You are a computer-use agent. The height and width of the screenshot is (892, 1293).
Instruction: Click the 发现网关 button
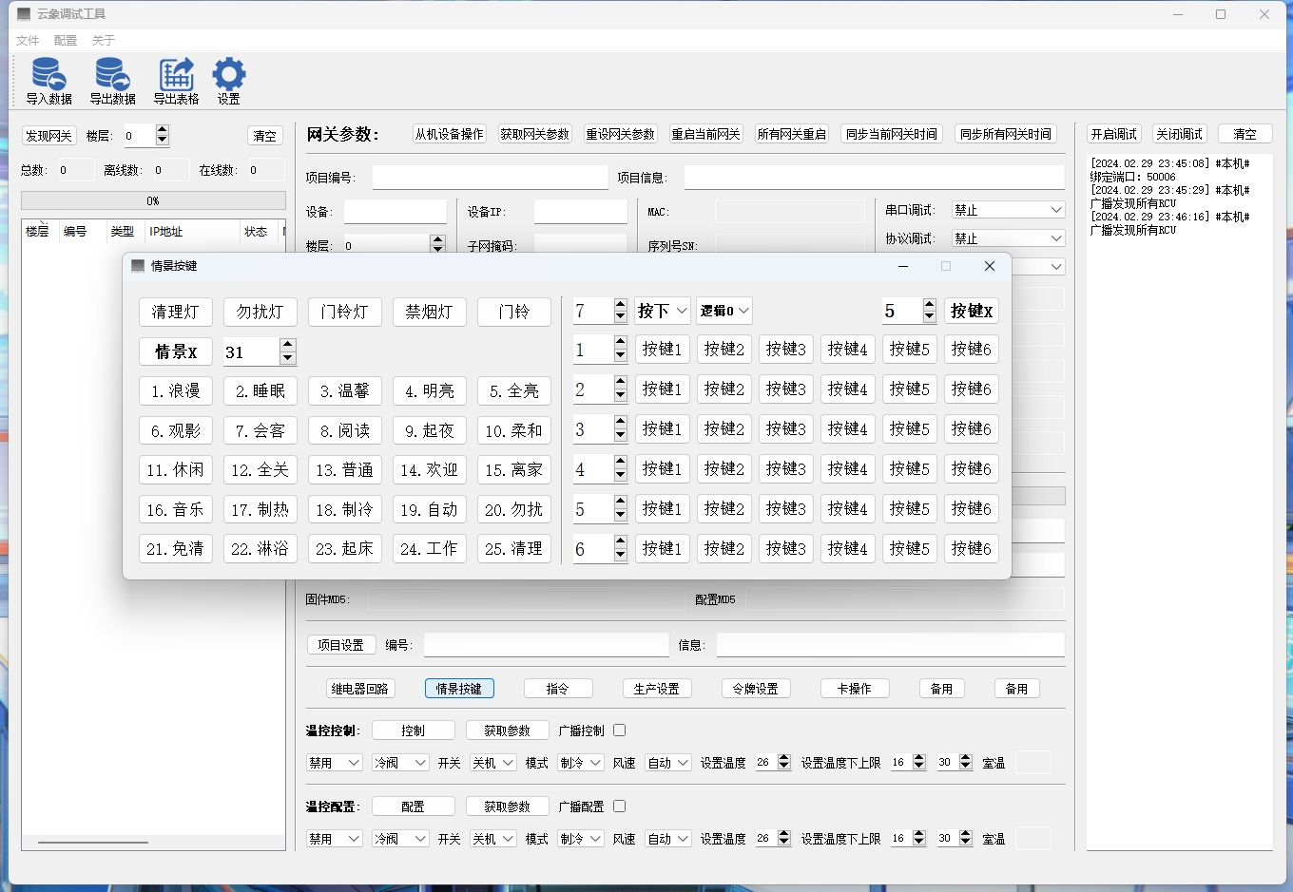[x=48, y=136]
